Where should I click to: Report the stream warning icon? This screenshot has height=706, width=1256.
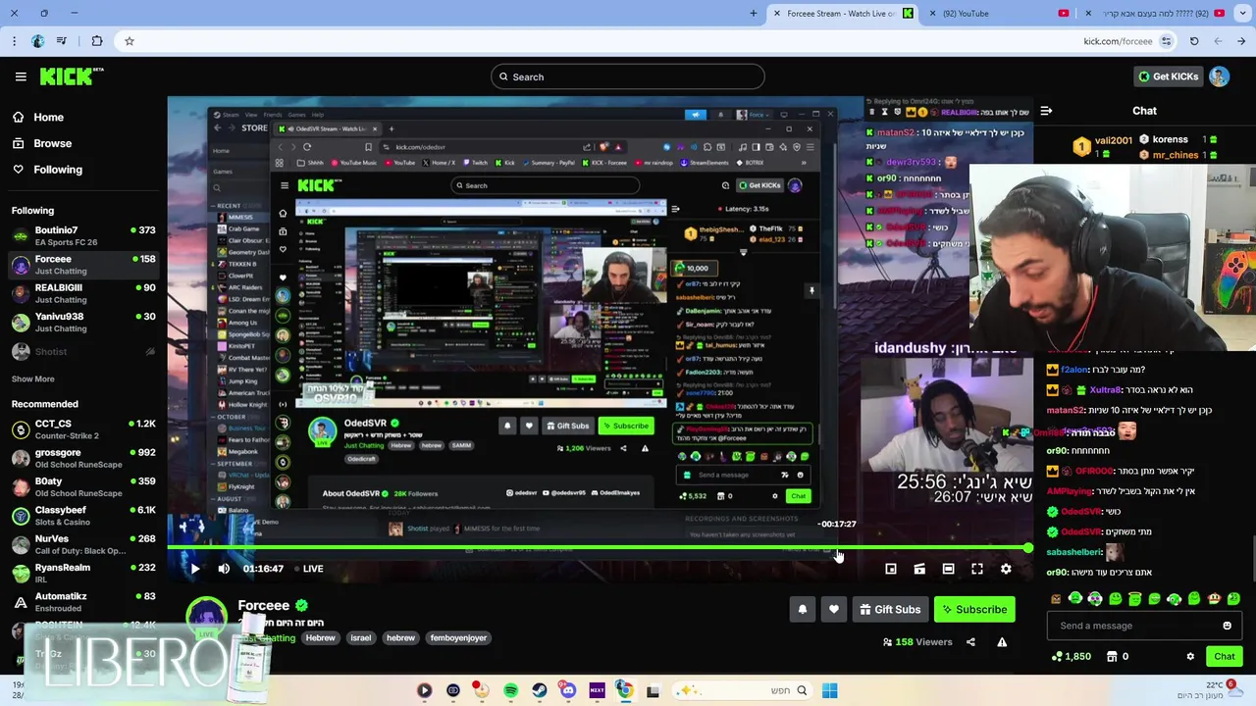pos(1002,642)
